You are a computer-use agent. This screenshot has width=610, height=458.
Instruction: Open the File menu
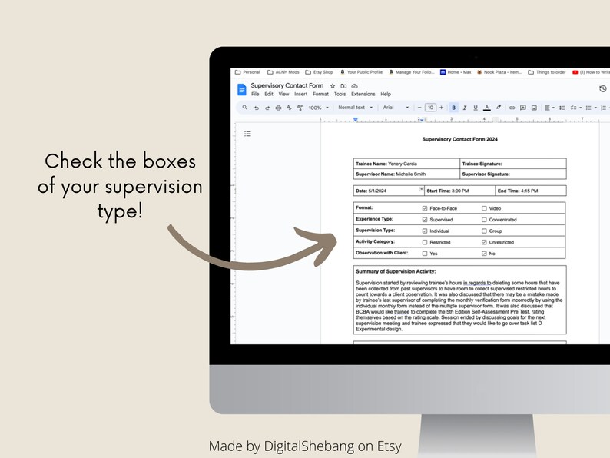click(255, 95)
